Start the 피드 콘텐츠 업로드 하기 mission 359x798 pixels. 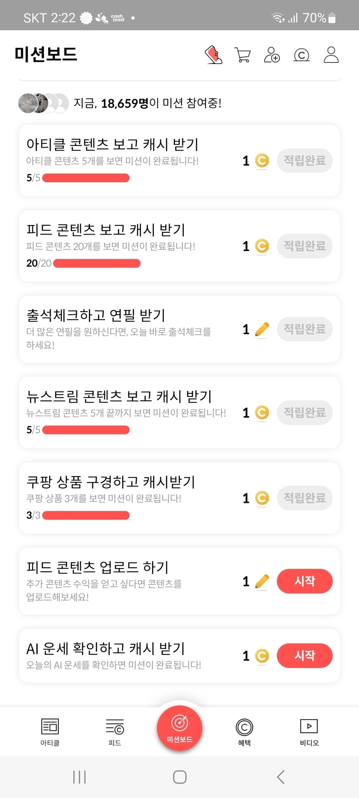pyautogui.click(x=305, y=581)
